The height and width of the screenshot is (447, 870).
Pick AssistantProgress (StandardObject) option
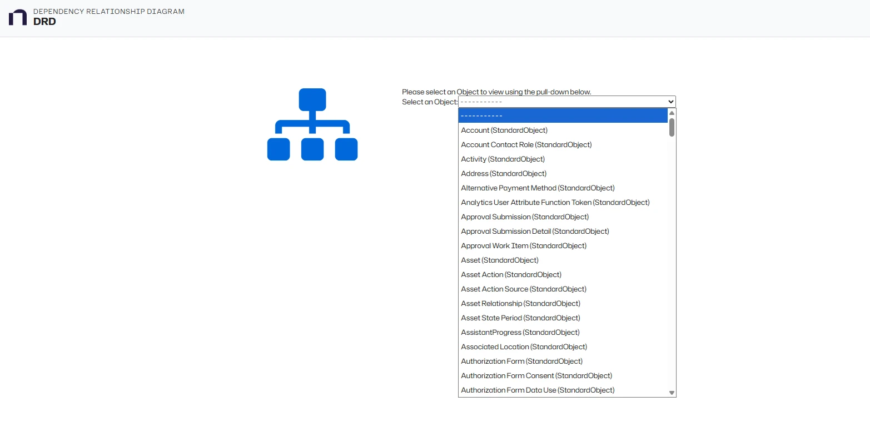520,332
